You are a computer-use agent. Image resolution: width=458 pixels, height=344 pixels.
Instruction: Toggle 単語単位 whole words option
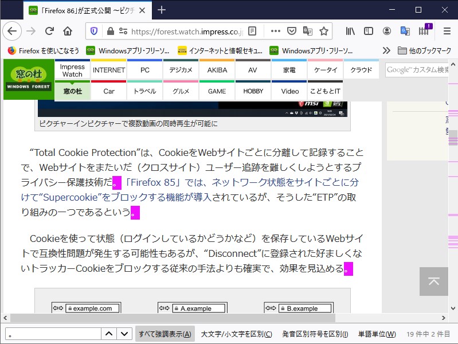click(x=377, y=334)
